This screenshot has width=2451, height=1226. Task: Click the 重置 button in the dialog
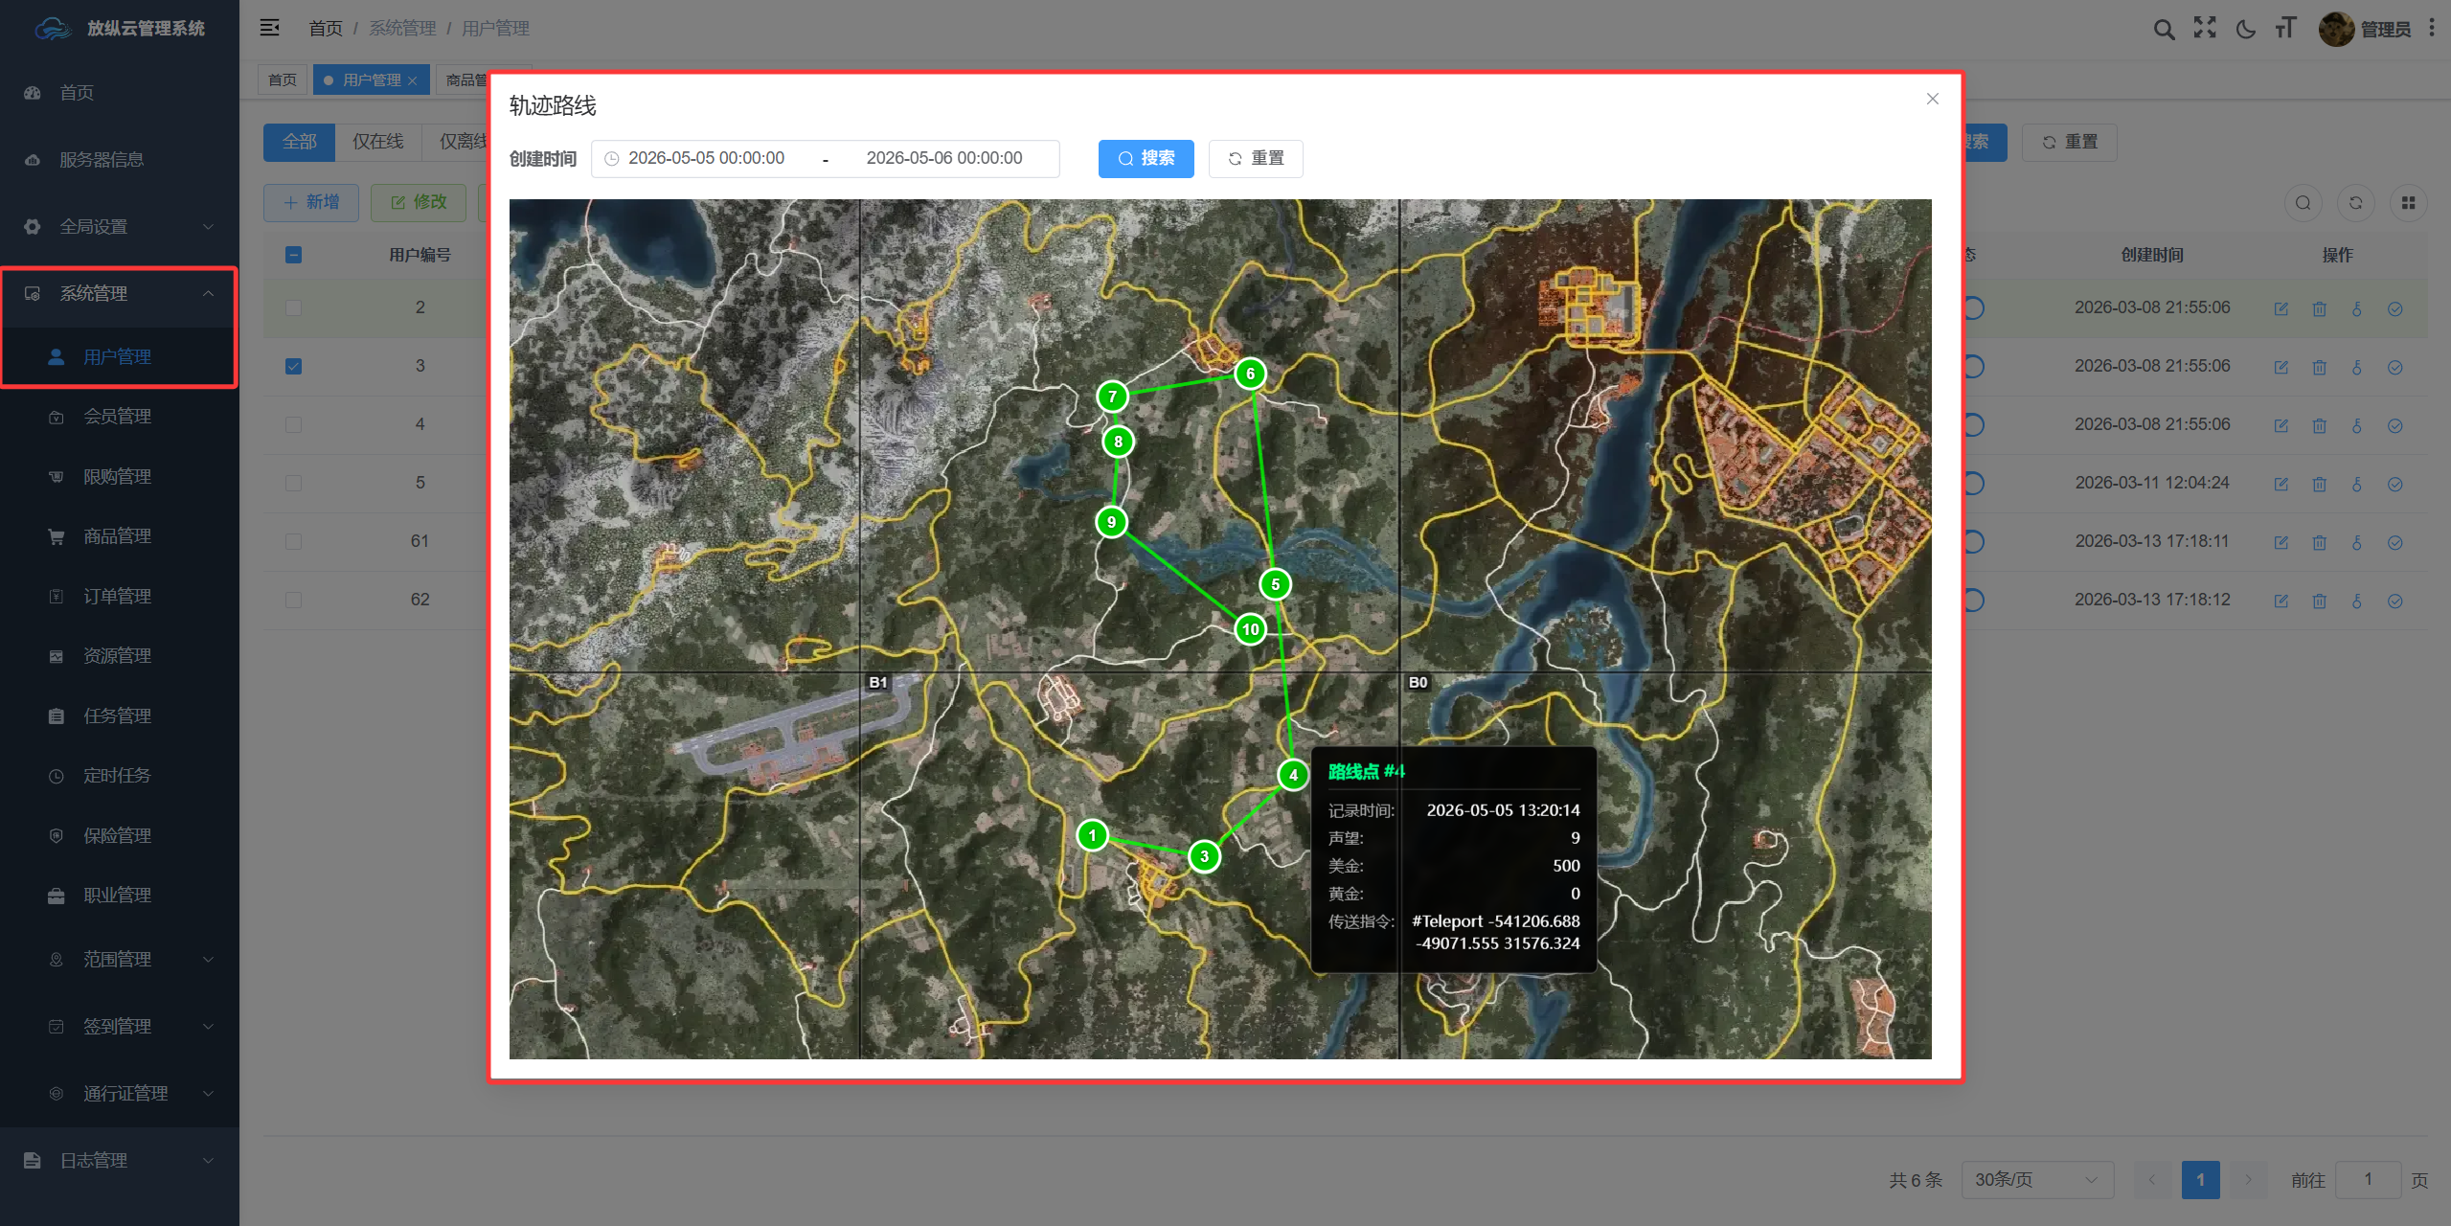1256,159
